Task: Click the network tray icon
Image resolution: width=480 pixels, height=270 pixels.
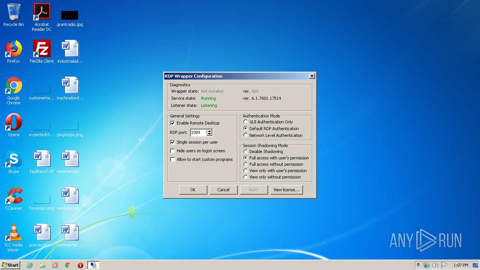Action: coord(426,265)
